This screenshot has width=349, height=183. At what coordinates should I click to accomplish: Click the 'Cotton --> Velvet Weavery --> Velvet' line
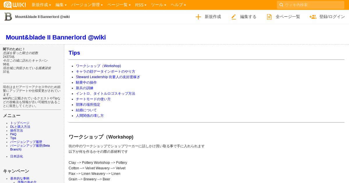tap(97, 168)
